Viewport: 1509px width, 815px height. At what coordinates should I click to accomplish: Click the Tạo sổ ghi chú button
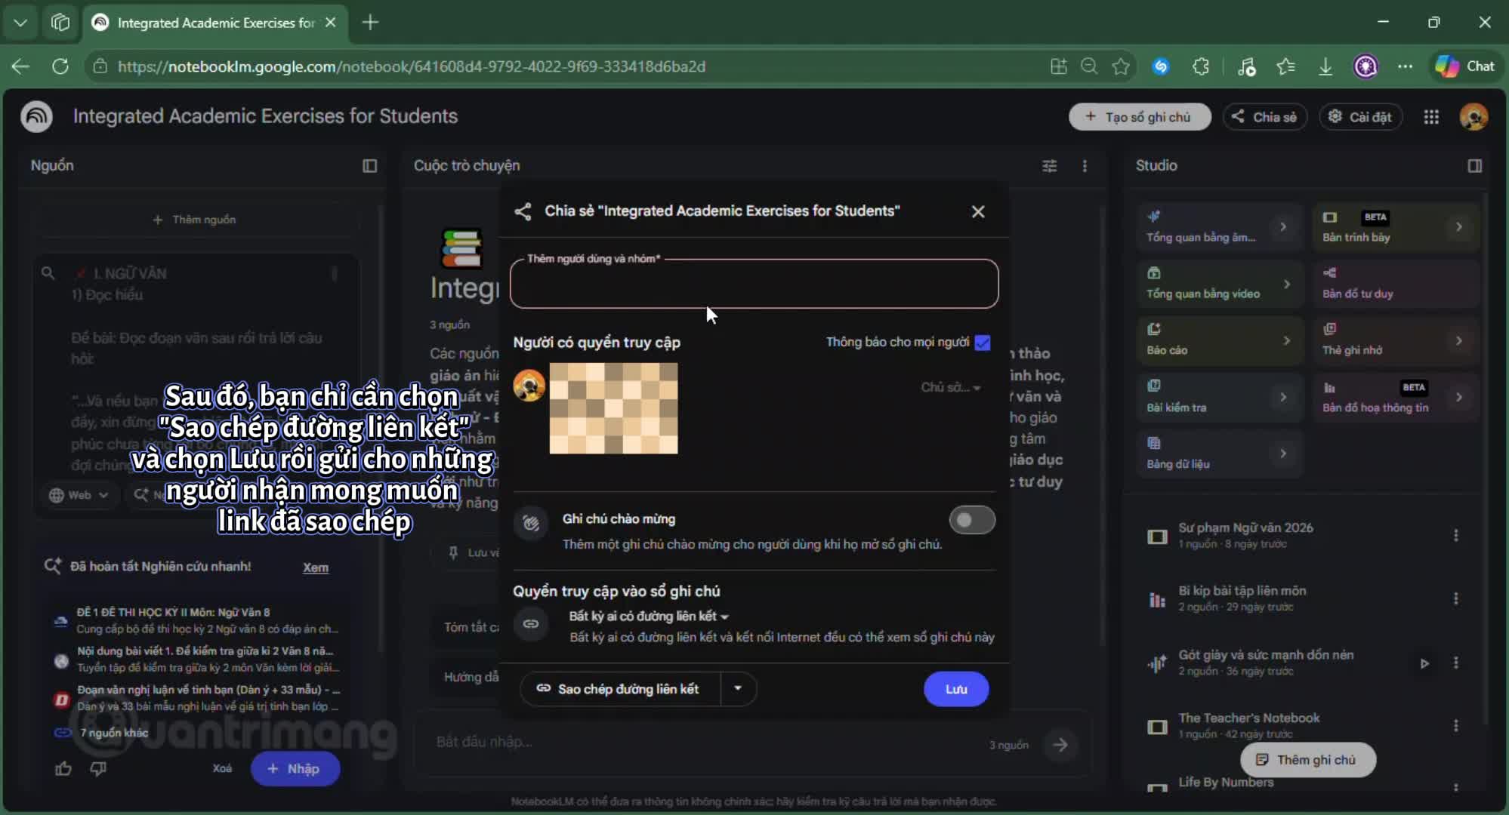click(1139, 117)
